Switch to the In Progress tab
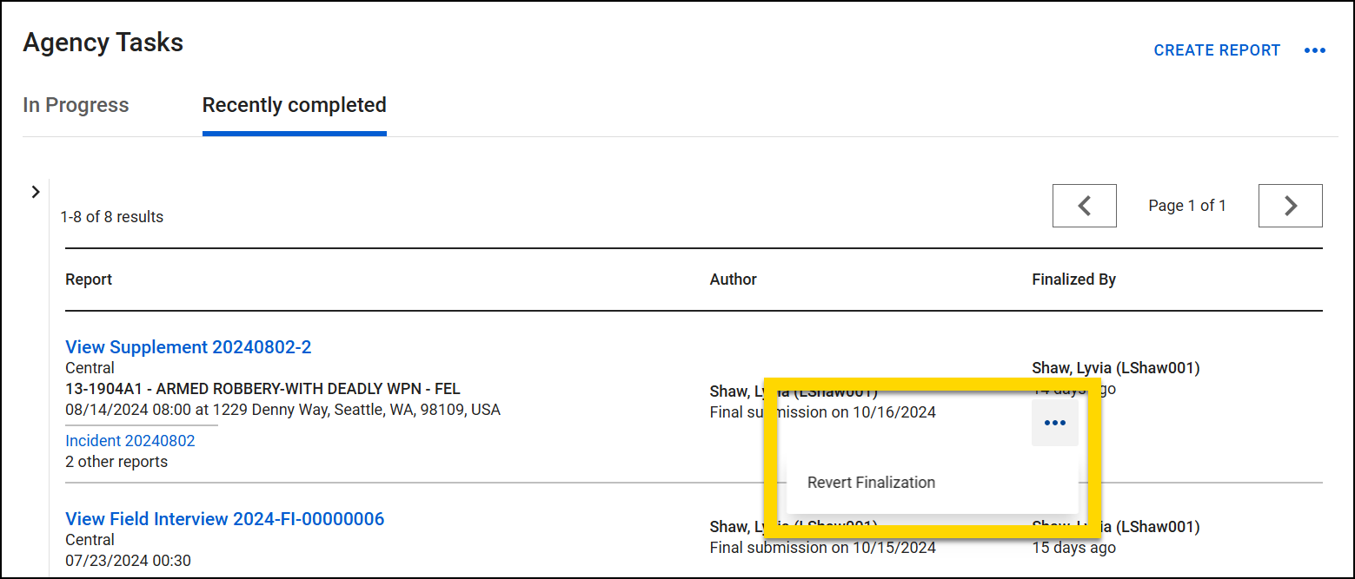 [x=76, y=105]
